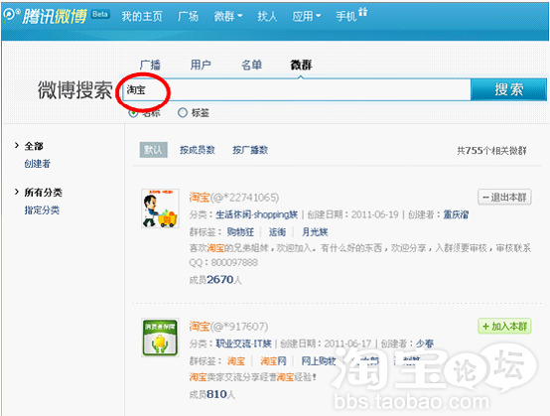Click the Tencent Weibo logo
Image resolution: width=550 pixels, height=416 pixels.
click(45, 16)
